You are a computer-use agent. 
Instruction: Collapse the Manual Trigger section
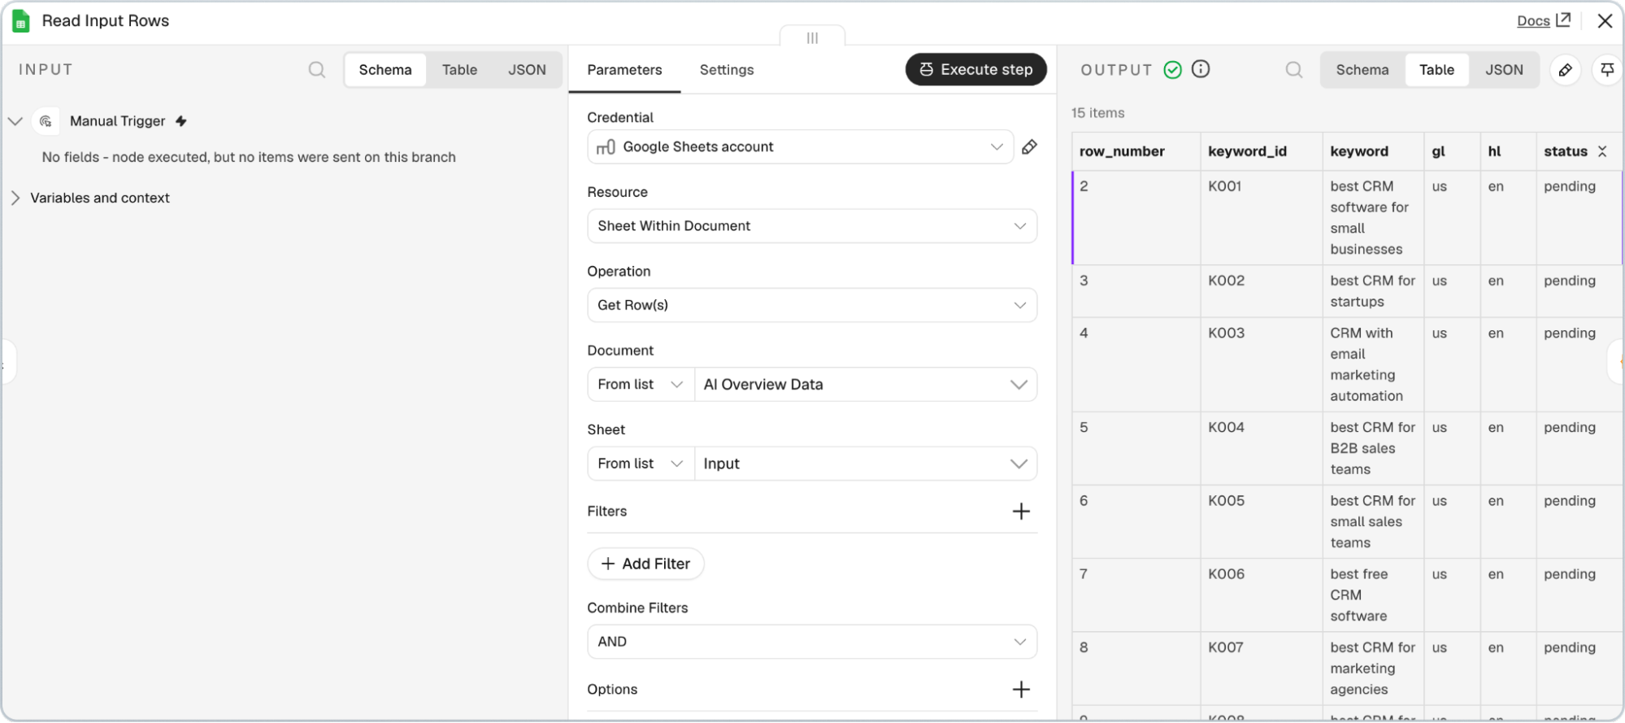click(15, 121)
